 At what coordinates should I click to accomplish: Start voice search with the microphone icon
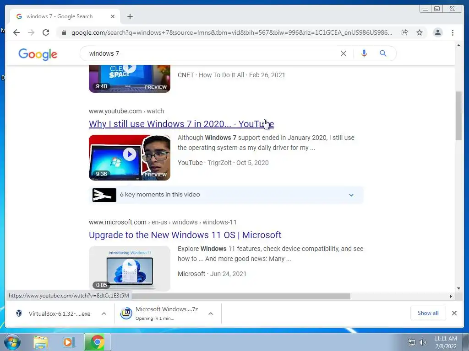364,54
